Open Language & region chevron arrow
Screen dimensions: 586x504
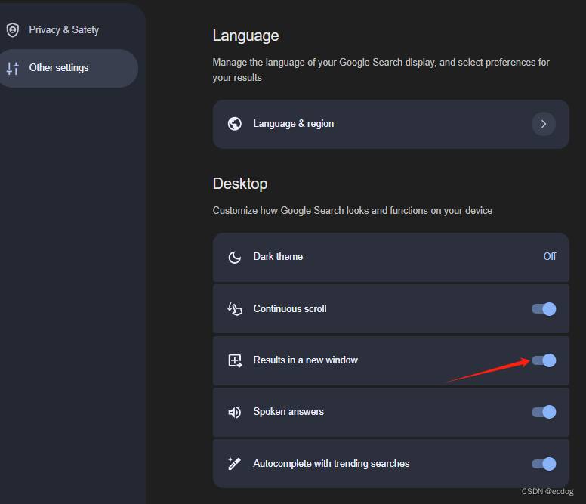tap(544, 124)
